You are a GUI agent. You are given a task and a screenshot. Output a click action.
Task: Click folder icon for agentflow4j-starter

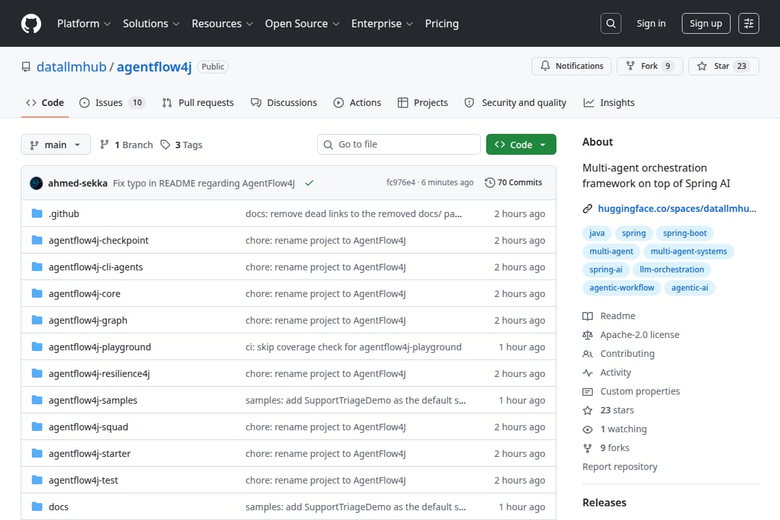pyautogui.click(x=37, y=453)
